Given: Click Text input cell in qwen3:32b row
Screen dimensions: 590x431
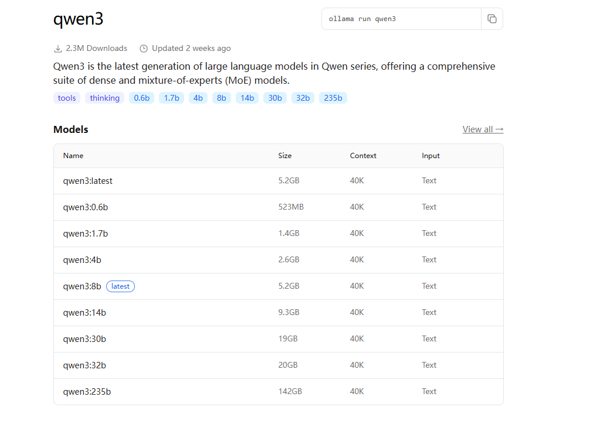Looking at the screenshot, I should coord(429,365).
